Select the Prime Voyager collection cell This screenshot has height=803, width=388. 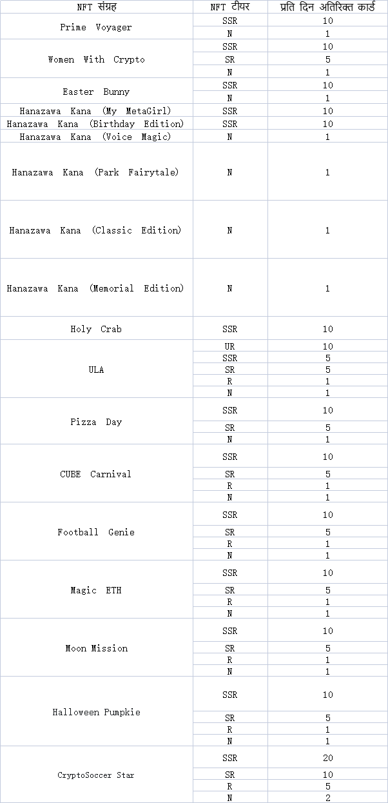pos(96,27)
